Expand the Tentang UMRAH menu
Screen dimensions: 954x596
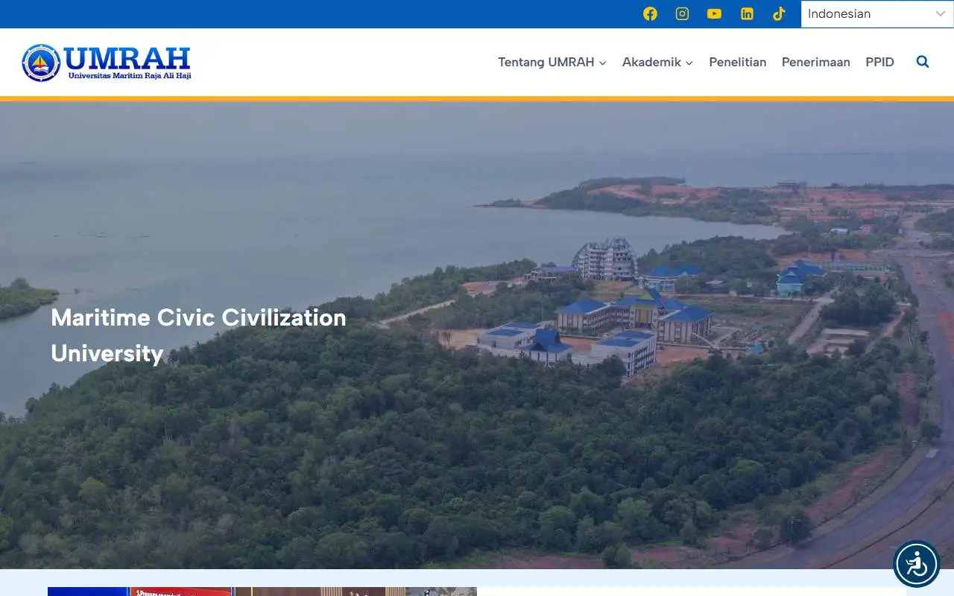[552, 62]
